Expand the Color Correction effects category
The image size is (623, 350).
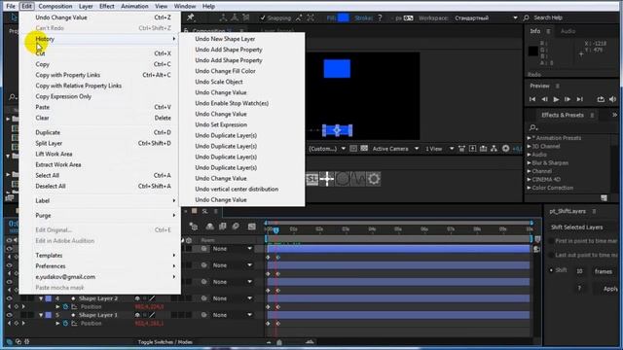click(530, 188)
